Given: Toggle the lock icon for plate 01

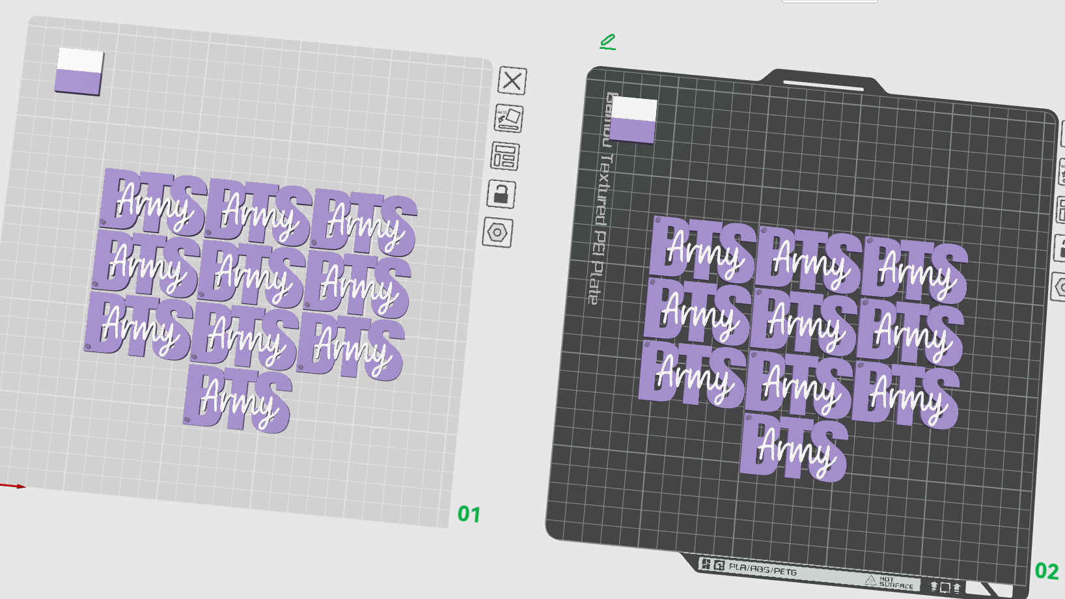Looking at the screenshot, I should [501, 194].
